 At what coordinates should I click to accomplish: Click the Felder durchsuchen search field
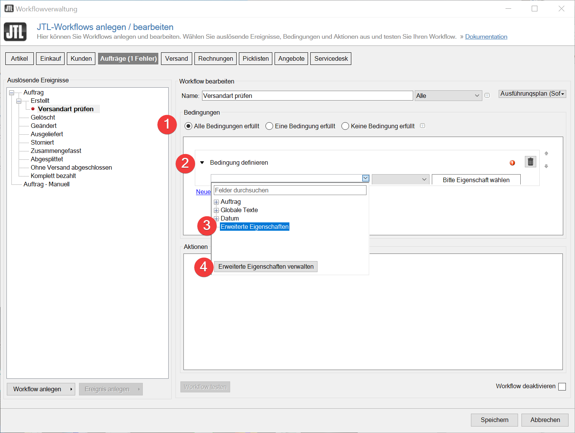[x=290, y=190]
